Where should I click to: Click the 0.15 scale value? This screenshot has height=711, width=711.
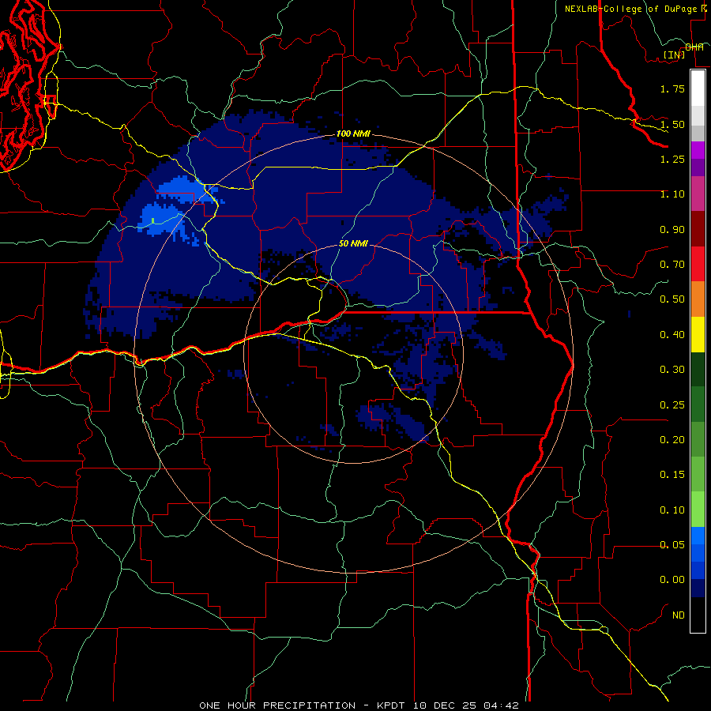pyautogui.click(x=672, y=475)
